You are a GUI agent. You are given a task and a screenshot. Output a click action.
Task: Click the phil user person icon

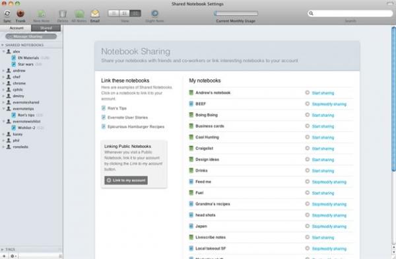(x=9, y=140)
